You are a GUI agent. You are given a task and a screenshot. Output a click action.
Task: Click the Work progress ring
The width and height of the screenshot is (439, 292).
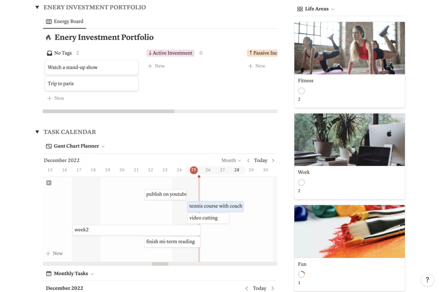(x=301, y=182)
